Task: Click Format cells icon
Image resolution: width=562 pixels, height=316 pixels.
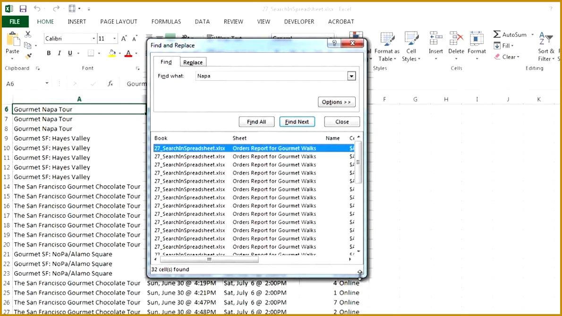Action: [x=477, y=39]
